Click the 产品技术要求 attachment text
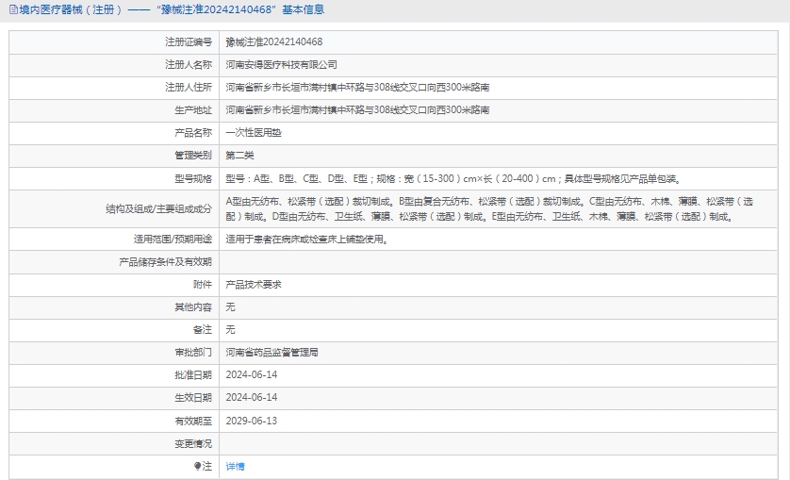The width and height of the screenshot is (790, 480). coord(253,284)
